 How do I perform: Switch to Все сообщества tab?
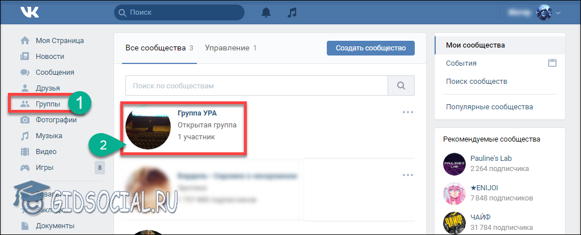pos(159,48)
